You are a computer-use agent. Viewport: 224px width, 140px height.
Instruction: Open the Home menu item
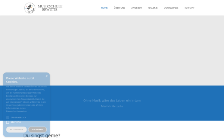pos(104,8)
